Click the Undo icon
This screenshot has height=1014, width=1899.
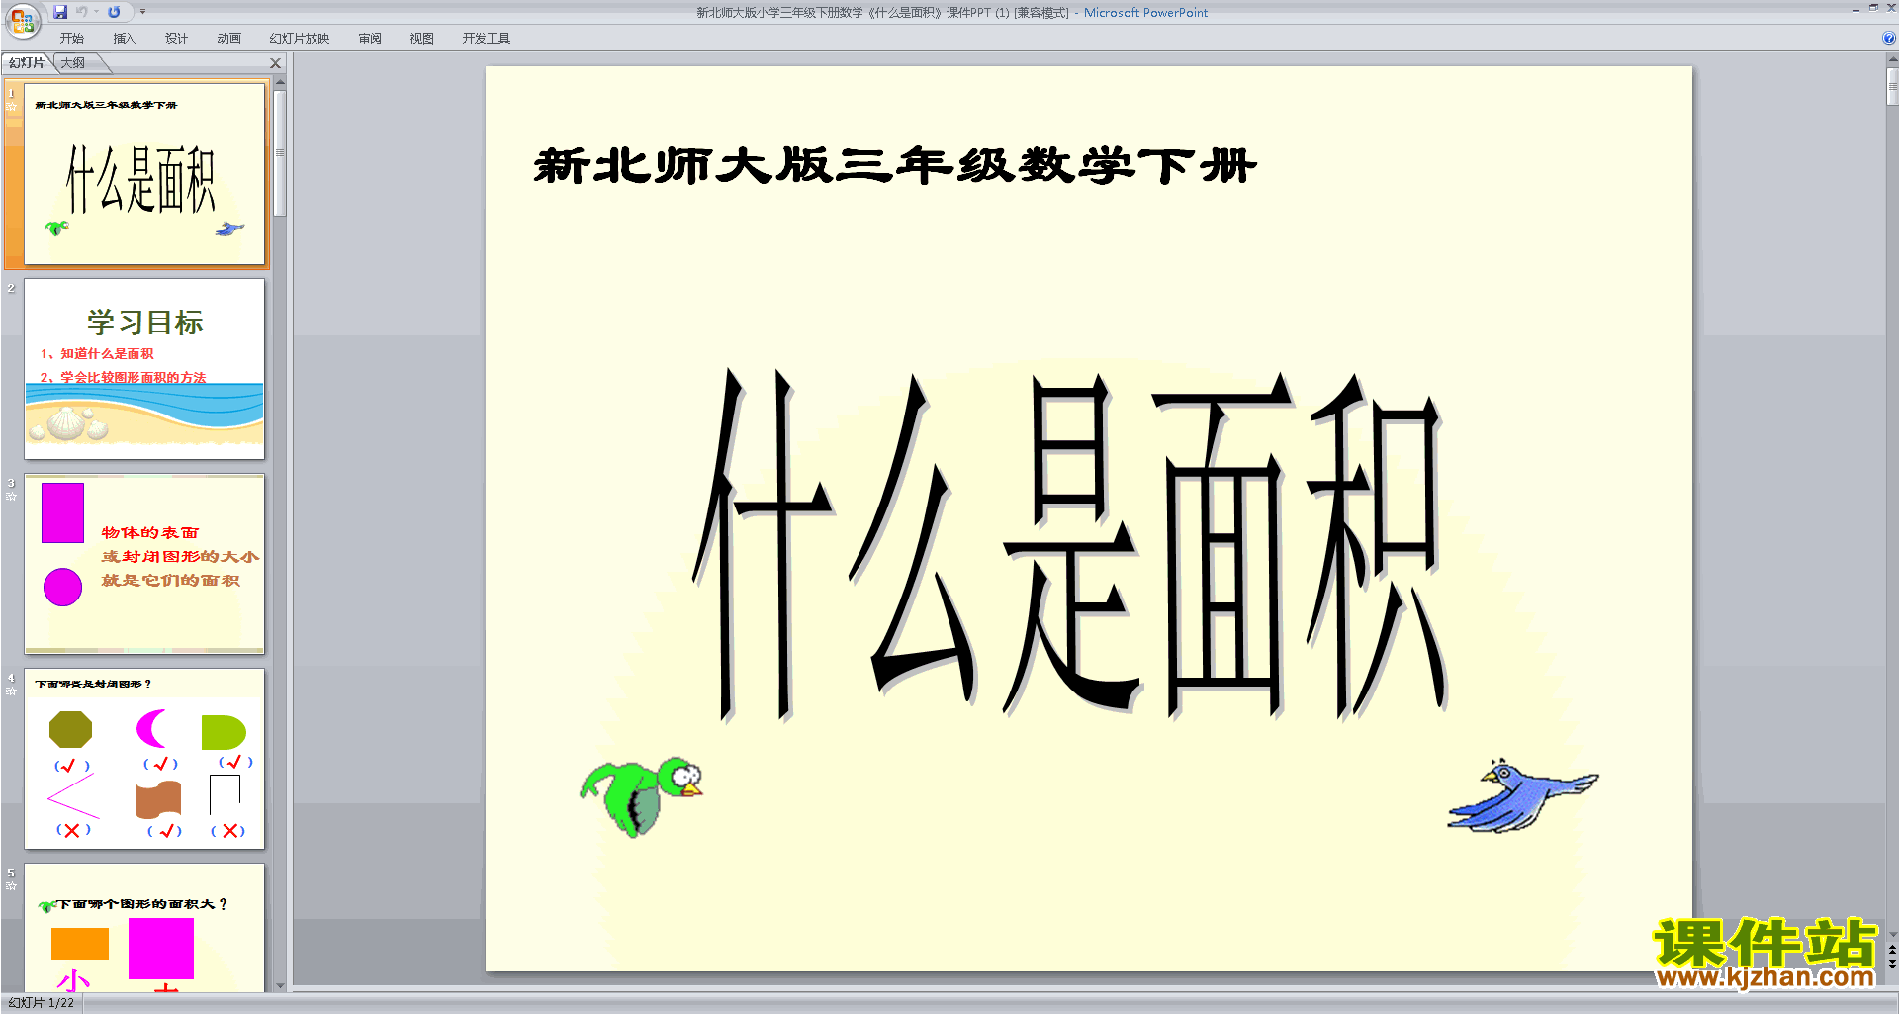(82, 12)
